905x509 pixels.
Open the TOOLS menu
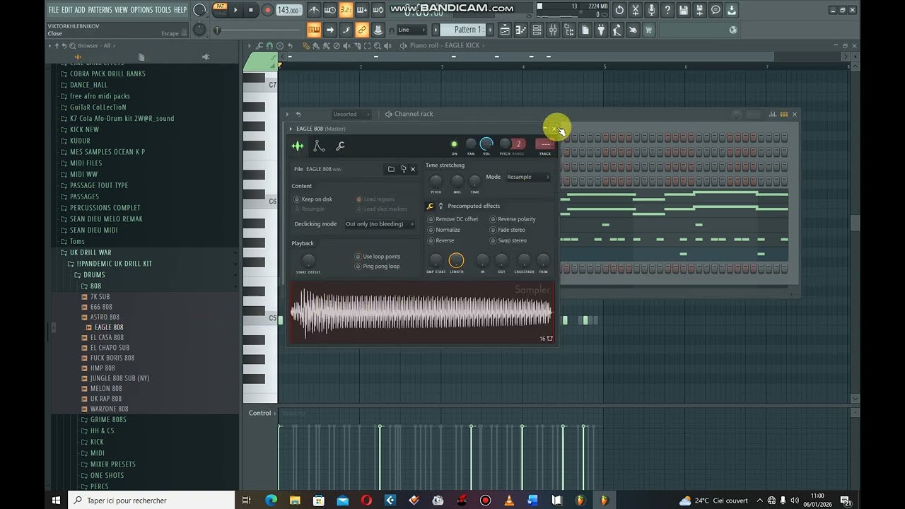coord(163,10)
